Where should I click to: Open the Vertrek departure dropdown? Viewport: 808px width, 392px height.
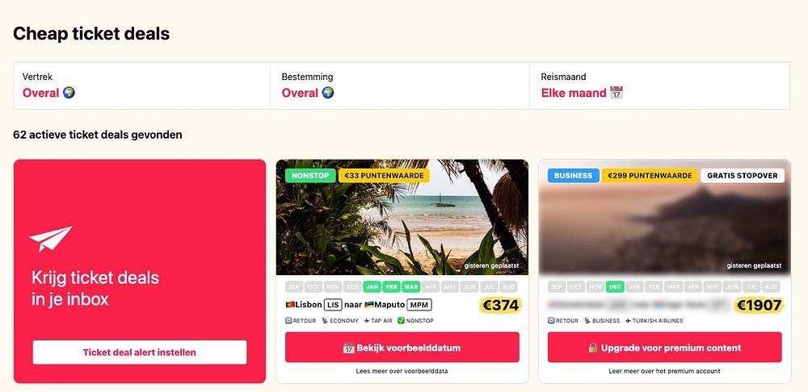[x=141, y=86]
